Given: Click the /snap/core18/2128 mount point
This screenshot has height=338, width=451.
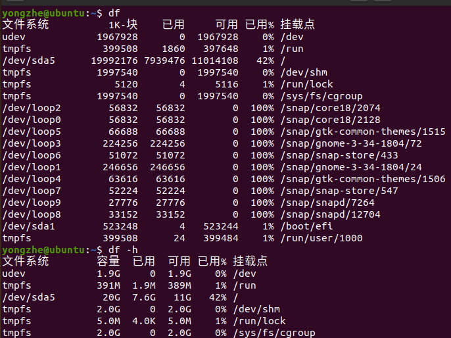Looking at the screenshot, I should pyautogui.click(x=330, y=120).
